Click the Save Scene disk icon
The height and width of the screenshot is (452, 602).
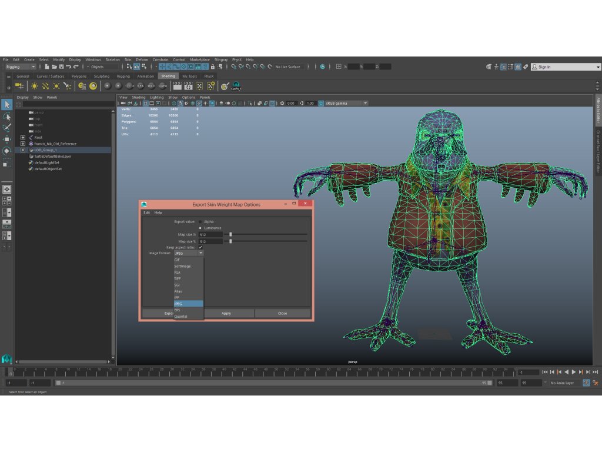coord(61,67)
